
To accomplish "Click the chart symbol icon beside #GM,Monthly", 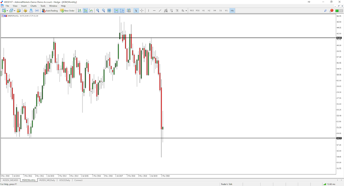I will pos(5,16).
